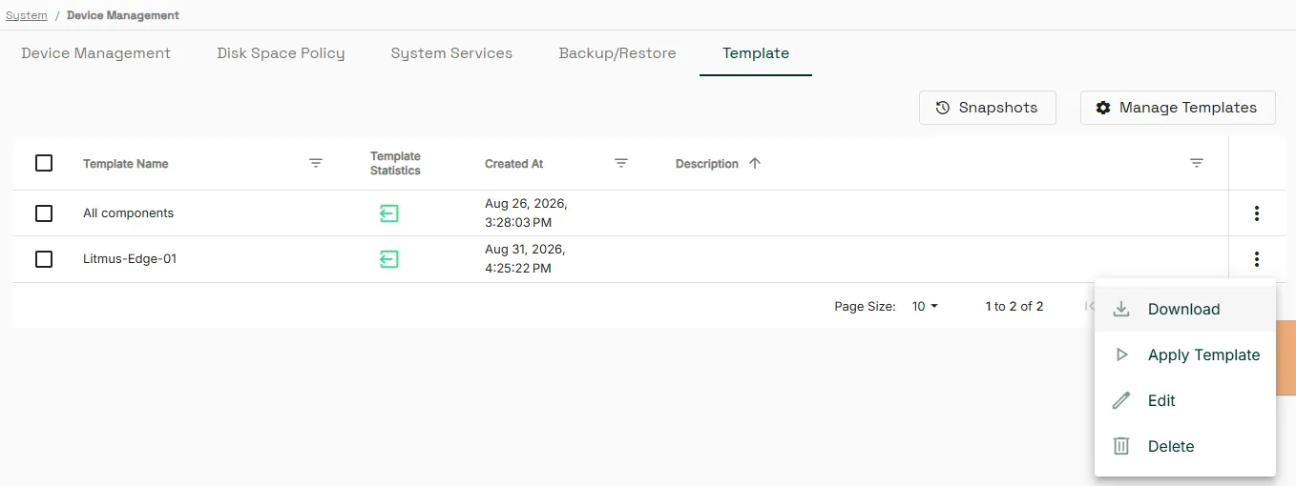Select the Litmus-Edge-01 row checkbox
Image resolution: width=1296 pixels, height=486 pixels.
click(x=44, y=259)
